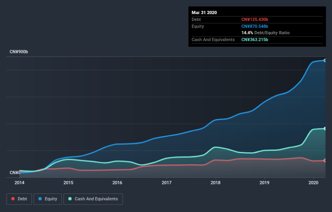332x212 pixels.
Task: Click the red Debt legend dot
Action: pos(13,199)
